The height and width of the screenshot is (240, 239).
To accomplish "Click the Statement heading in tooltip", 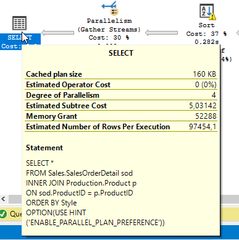I will [44, 148].
